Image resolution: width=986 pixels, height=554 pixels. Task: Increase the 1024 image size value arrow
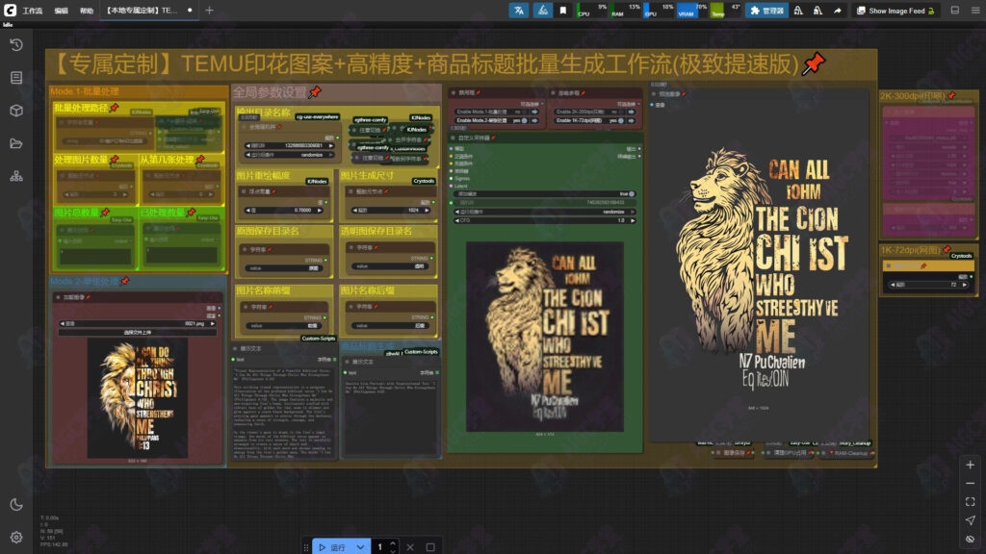427,211
